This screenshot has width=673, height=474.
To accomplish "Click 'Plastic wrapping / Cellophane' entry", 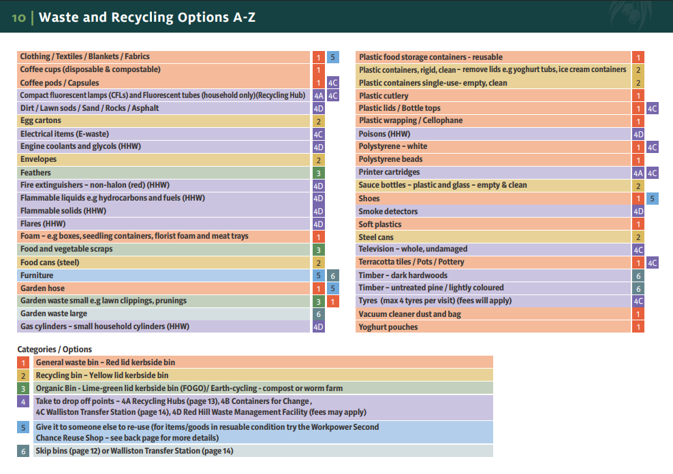I will click(492, 121).
